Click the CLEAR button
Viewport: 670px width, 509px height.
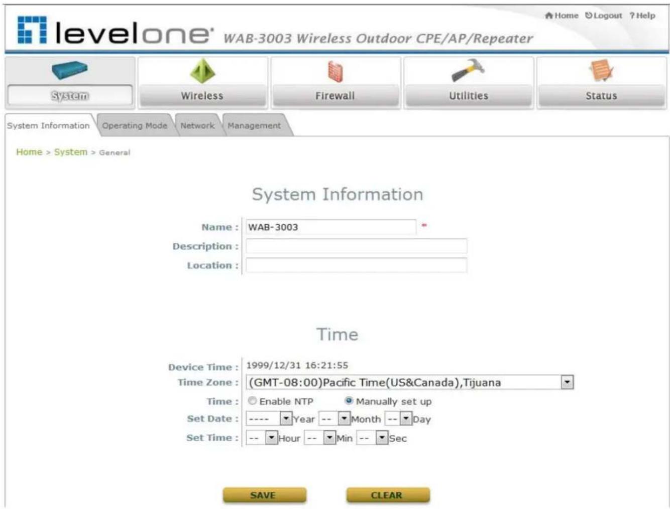coord(388,495)
